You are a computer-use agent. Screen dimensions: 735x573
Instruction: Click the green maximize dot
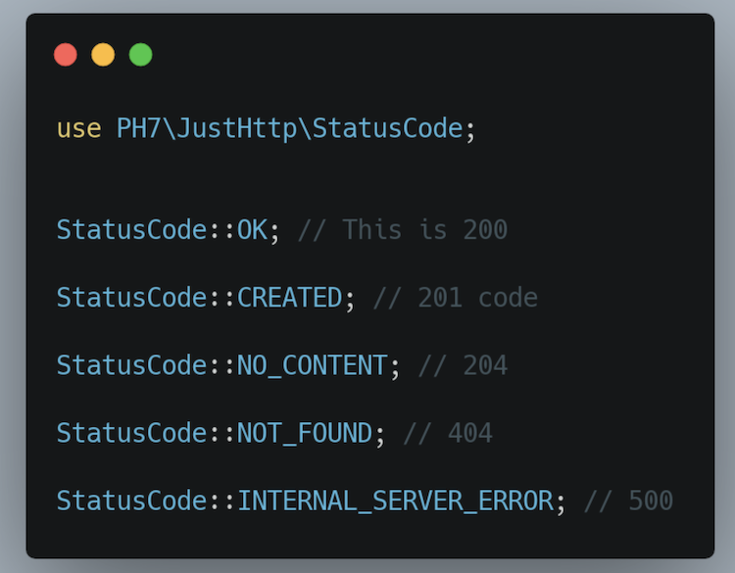[140, 55]
